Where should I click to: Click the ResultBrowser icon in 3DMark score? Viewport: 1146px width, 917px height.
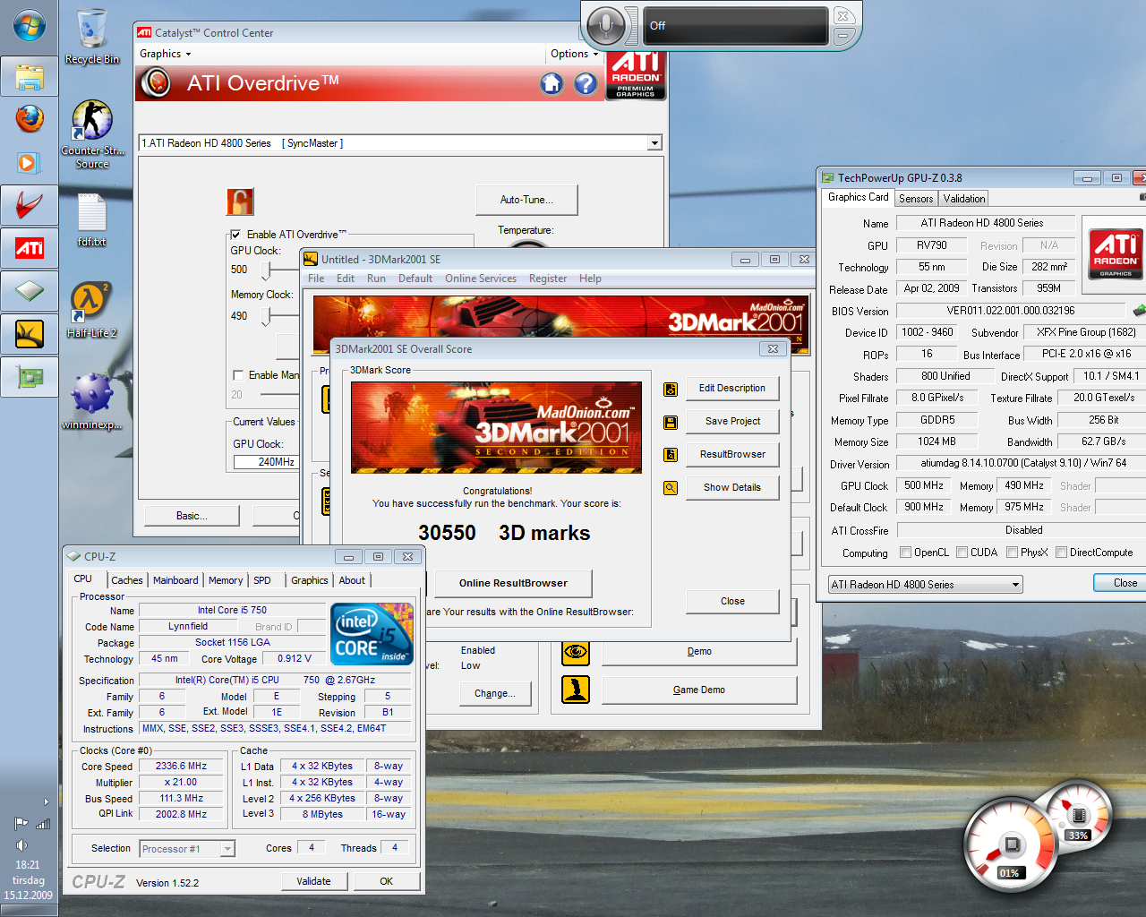pyautogui.click(x=670, y=455)
